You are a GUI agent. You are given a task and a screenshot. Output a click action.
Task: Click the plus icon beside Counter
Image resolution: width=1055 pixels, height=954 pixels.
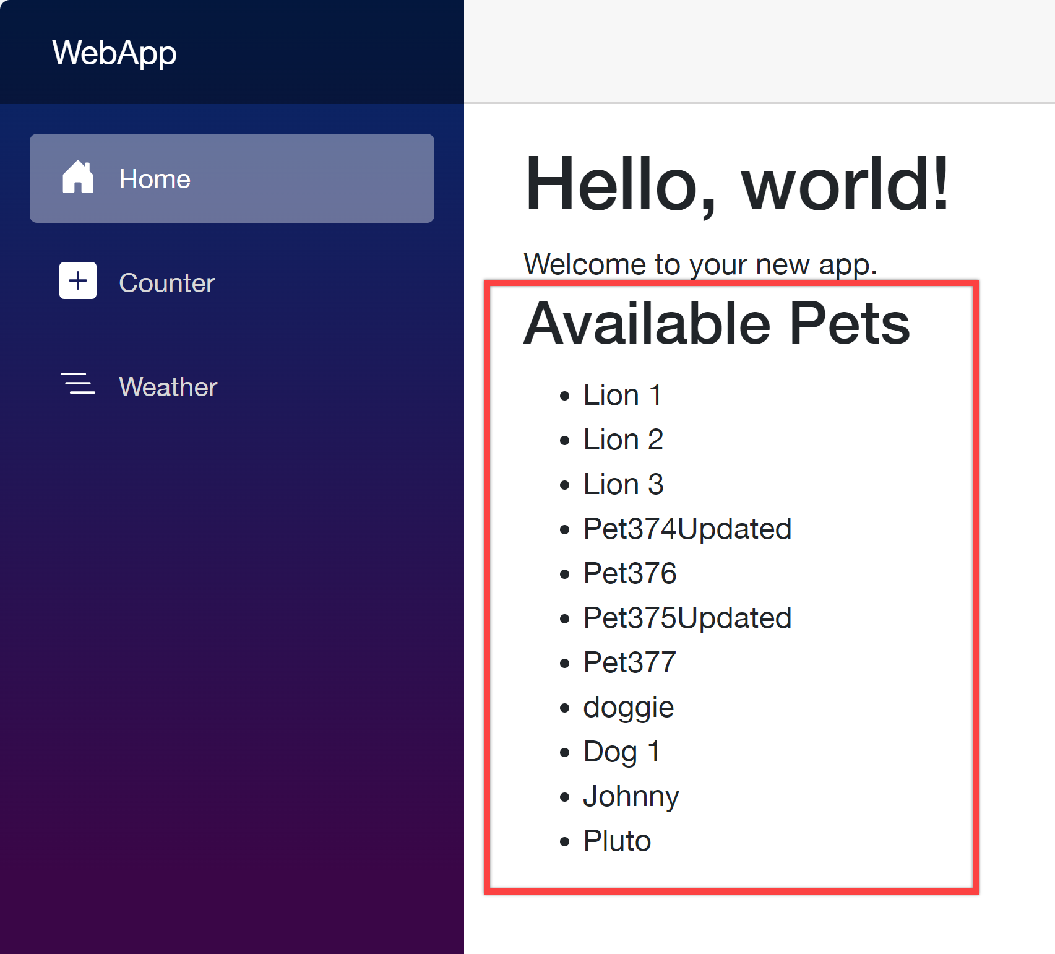pos(78,281)
